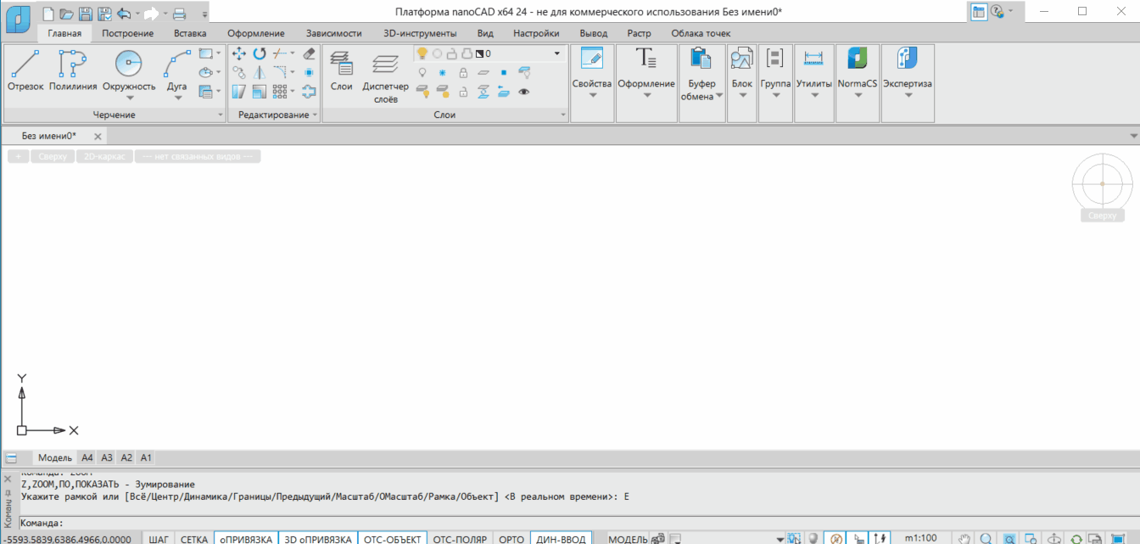Click the orbit icon in status bar

(1054, 538)
